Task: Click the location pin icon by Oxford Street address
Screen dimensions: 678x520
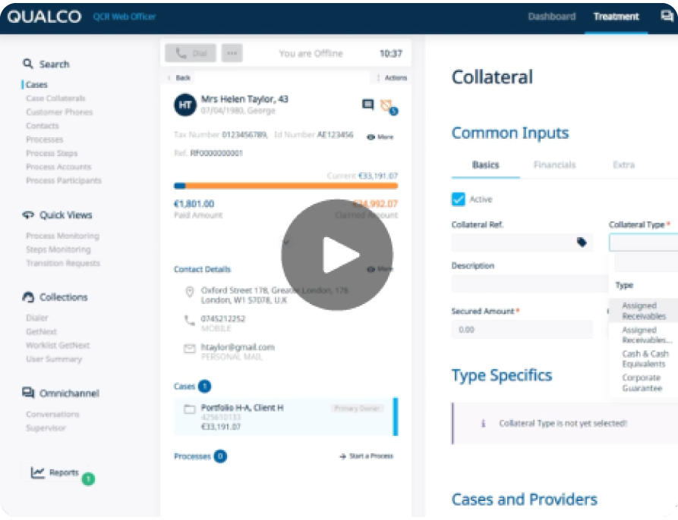Action: click(190, 292)
